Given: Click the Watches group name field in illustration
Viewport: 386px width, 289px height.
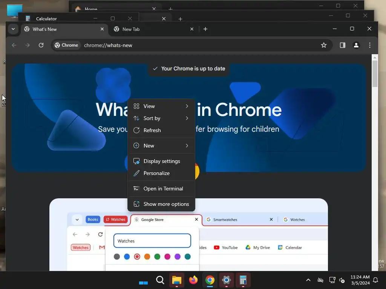Looking at the screenshot, I should pyautogui.click(x=152, y=241).
